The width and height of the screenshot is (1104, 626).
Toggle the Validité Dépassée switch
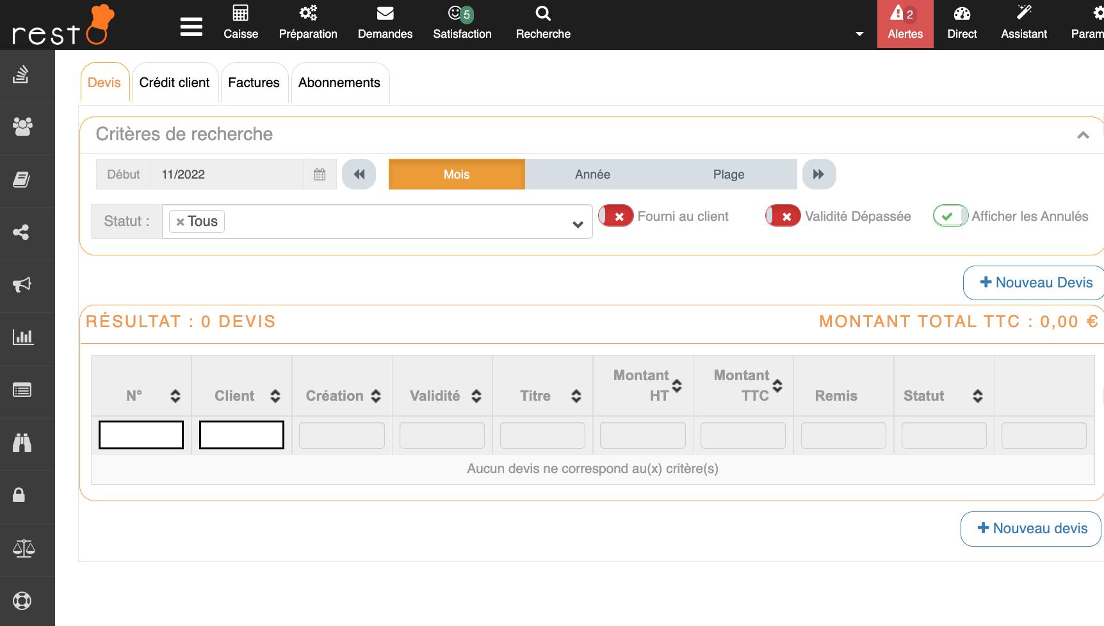pyautogui.click(x=783, y=216)
